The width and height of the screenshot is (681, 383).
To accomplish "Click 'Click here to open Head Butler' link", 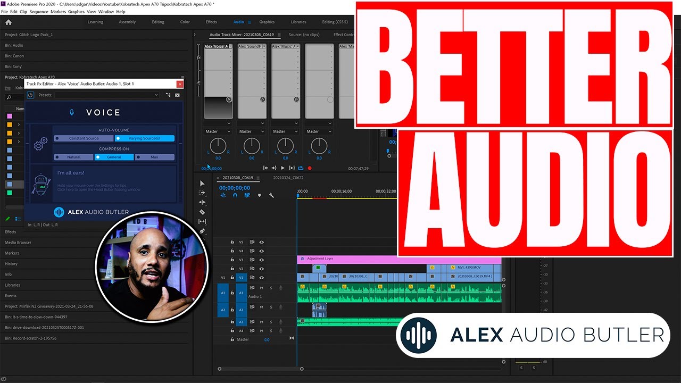I will [x=99, y=189].
